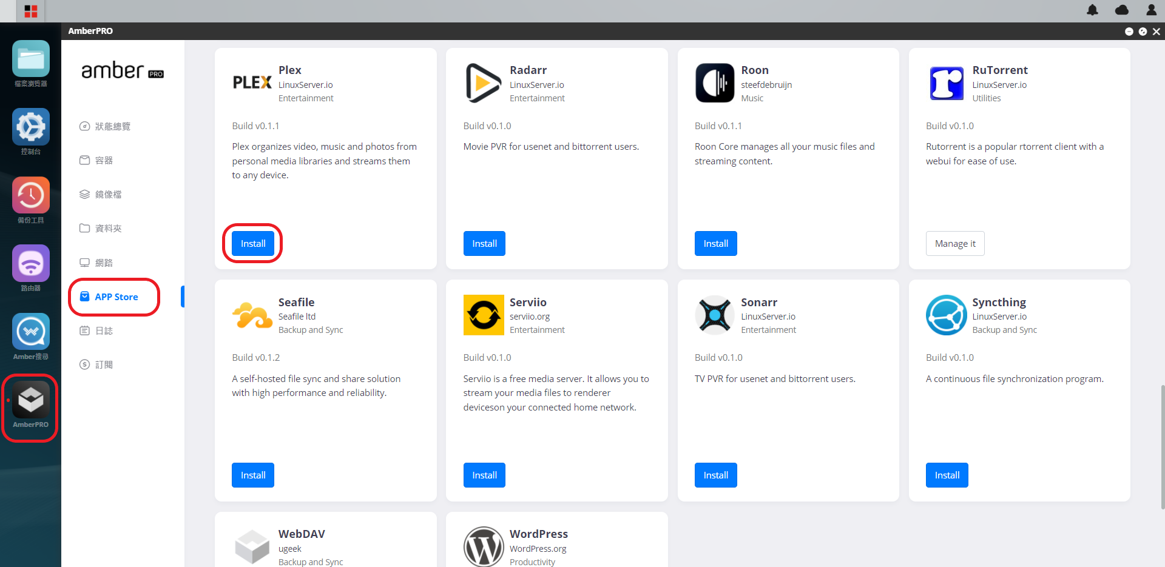
Task: Install the Plex app
Action: click(x=253, y=243)
